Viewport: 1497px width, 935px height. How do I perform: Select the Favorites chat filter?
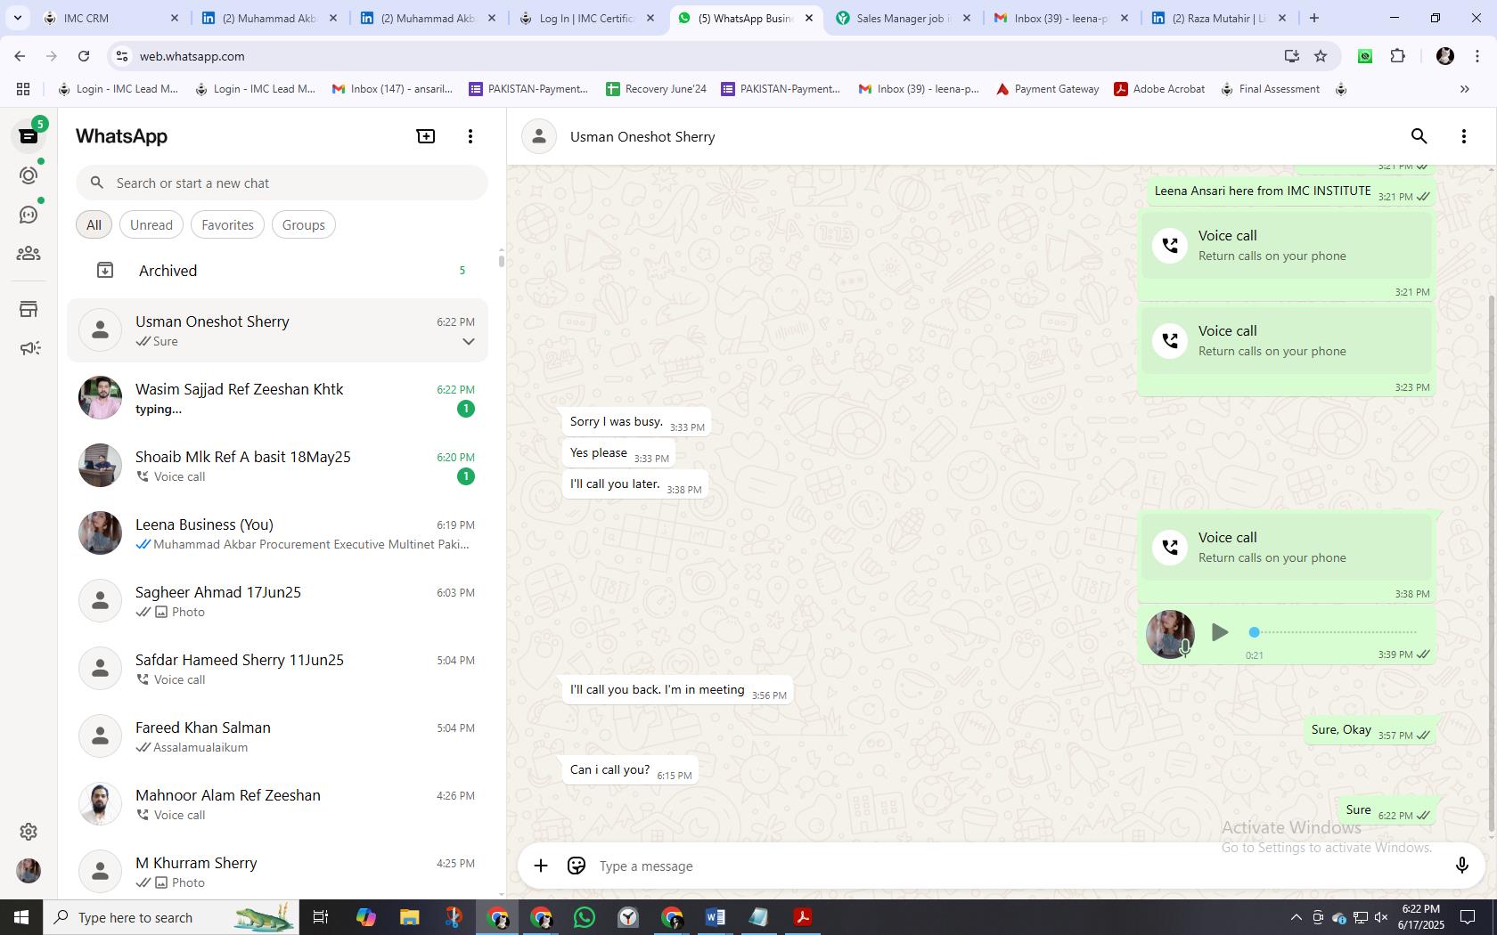coord(227,225)
